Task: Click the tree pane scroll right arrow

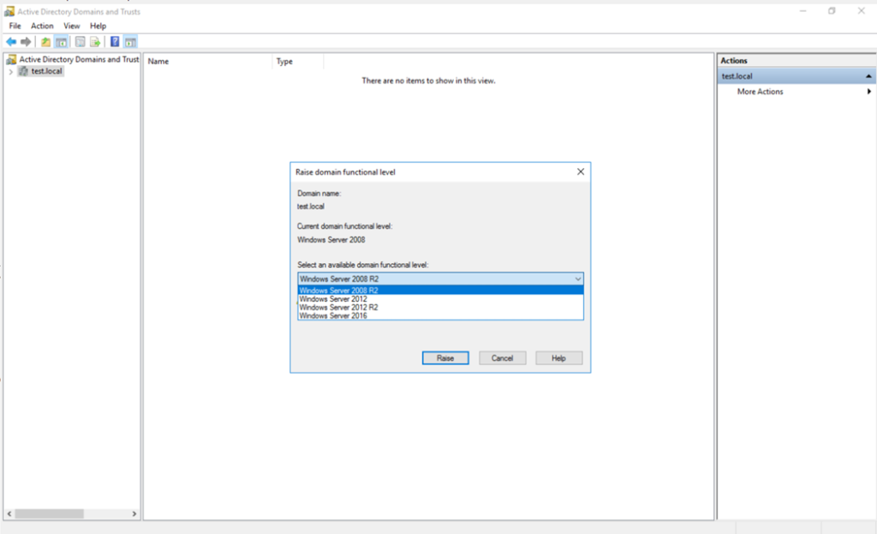Action: tap(134, 513)
